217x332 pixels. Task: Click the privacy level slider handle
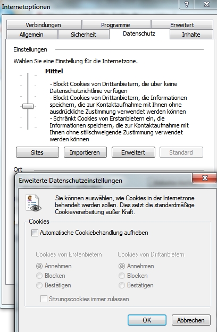click(28, 106)
